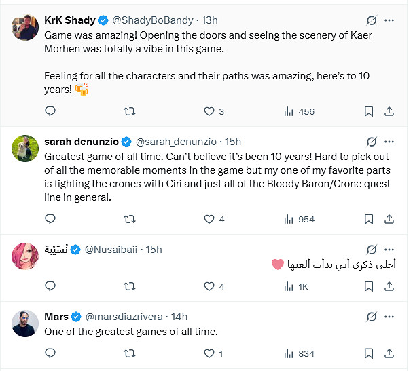Click Mars's profile avatar

pos(25,323)
